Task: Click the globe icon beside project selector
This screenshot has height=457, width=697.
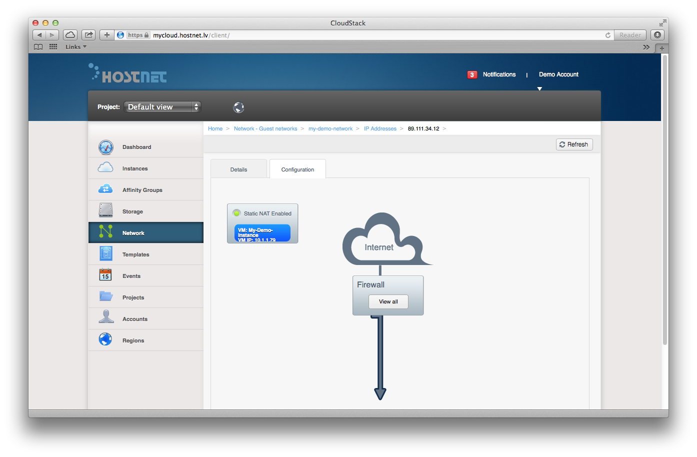Action: 238,107
